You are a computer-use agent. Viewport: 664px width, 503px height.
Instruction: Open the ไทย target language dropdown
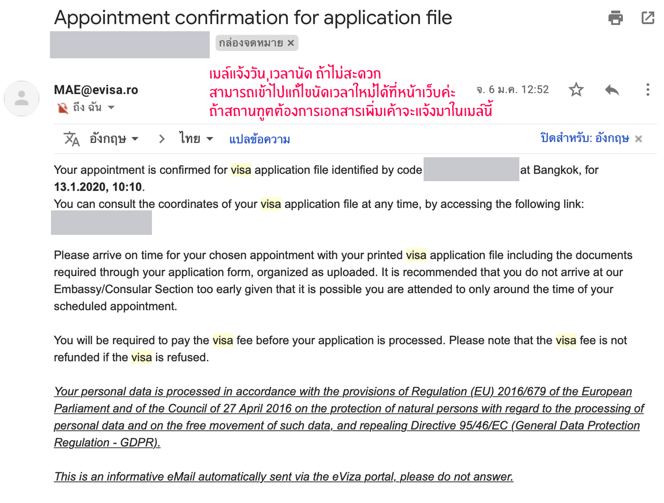click(x=196, y=139)
